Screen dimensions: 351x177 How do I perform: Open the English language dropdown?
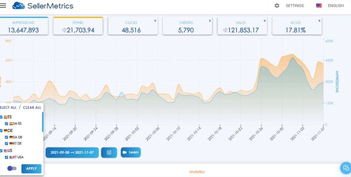pyautogui.click(x=335, y=6)
